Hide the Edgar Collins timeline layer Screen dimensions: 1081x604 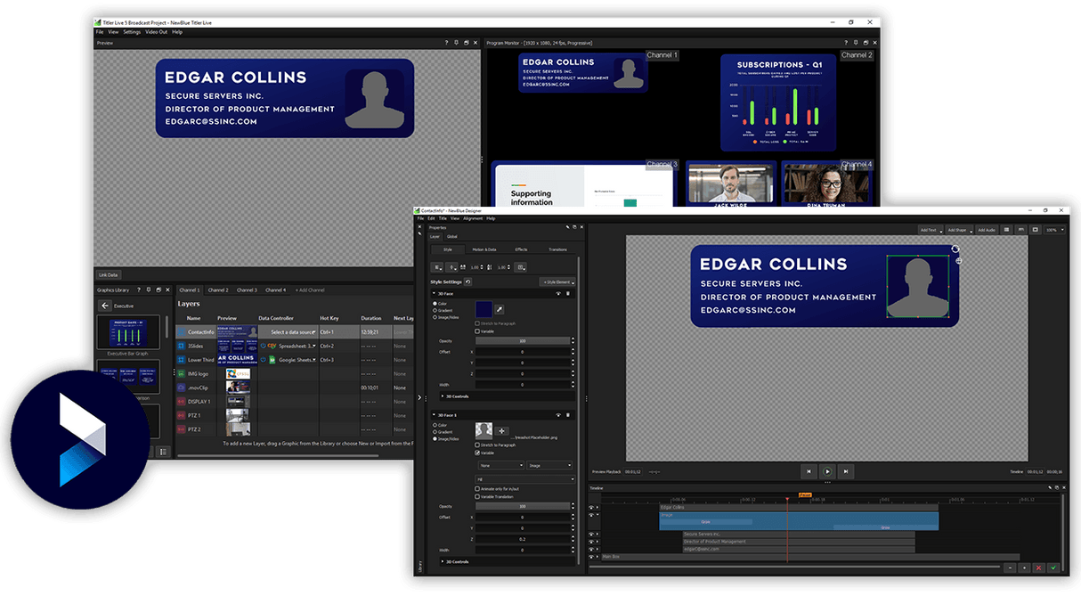[x=591, y=507]
